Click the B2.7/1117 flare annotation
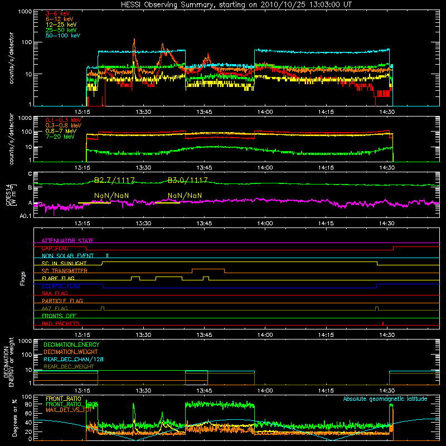446x446 pixels. pyautogui.click(x=114, y=180)
